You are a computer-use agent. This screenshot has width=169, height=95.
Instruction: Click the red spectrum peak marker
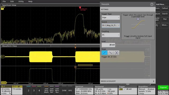pyautogui.click(x=80, y=8)
